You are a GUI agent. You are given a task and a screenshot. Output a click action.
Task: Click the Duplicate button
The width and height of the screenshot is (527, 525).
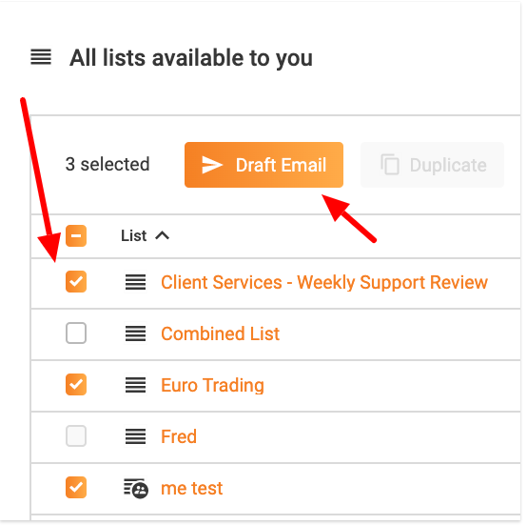pyautogui.click(x=432, y=165)
